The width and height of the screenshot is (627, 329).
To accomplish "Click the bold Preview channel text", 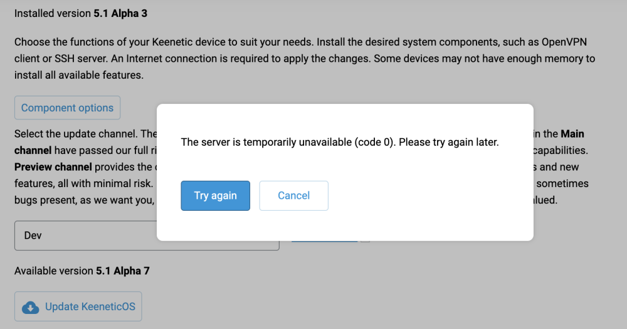I will point(53,167).
